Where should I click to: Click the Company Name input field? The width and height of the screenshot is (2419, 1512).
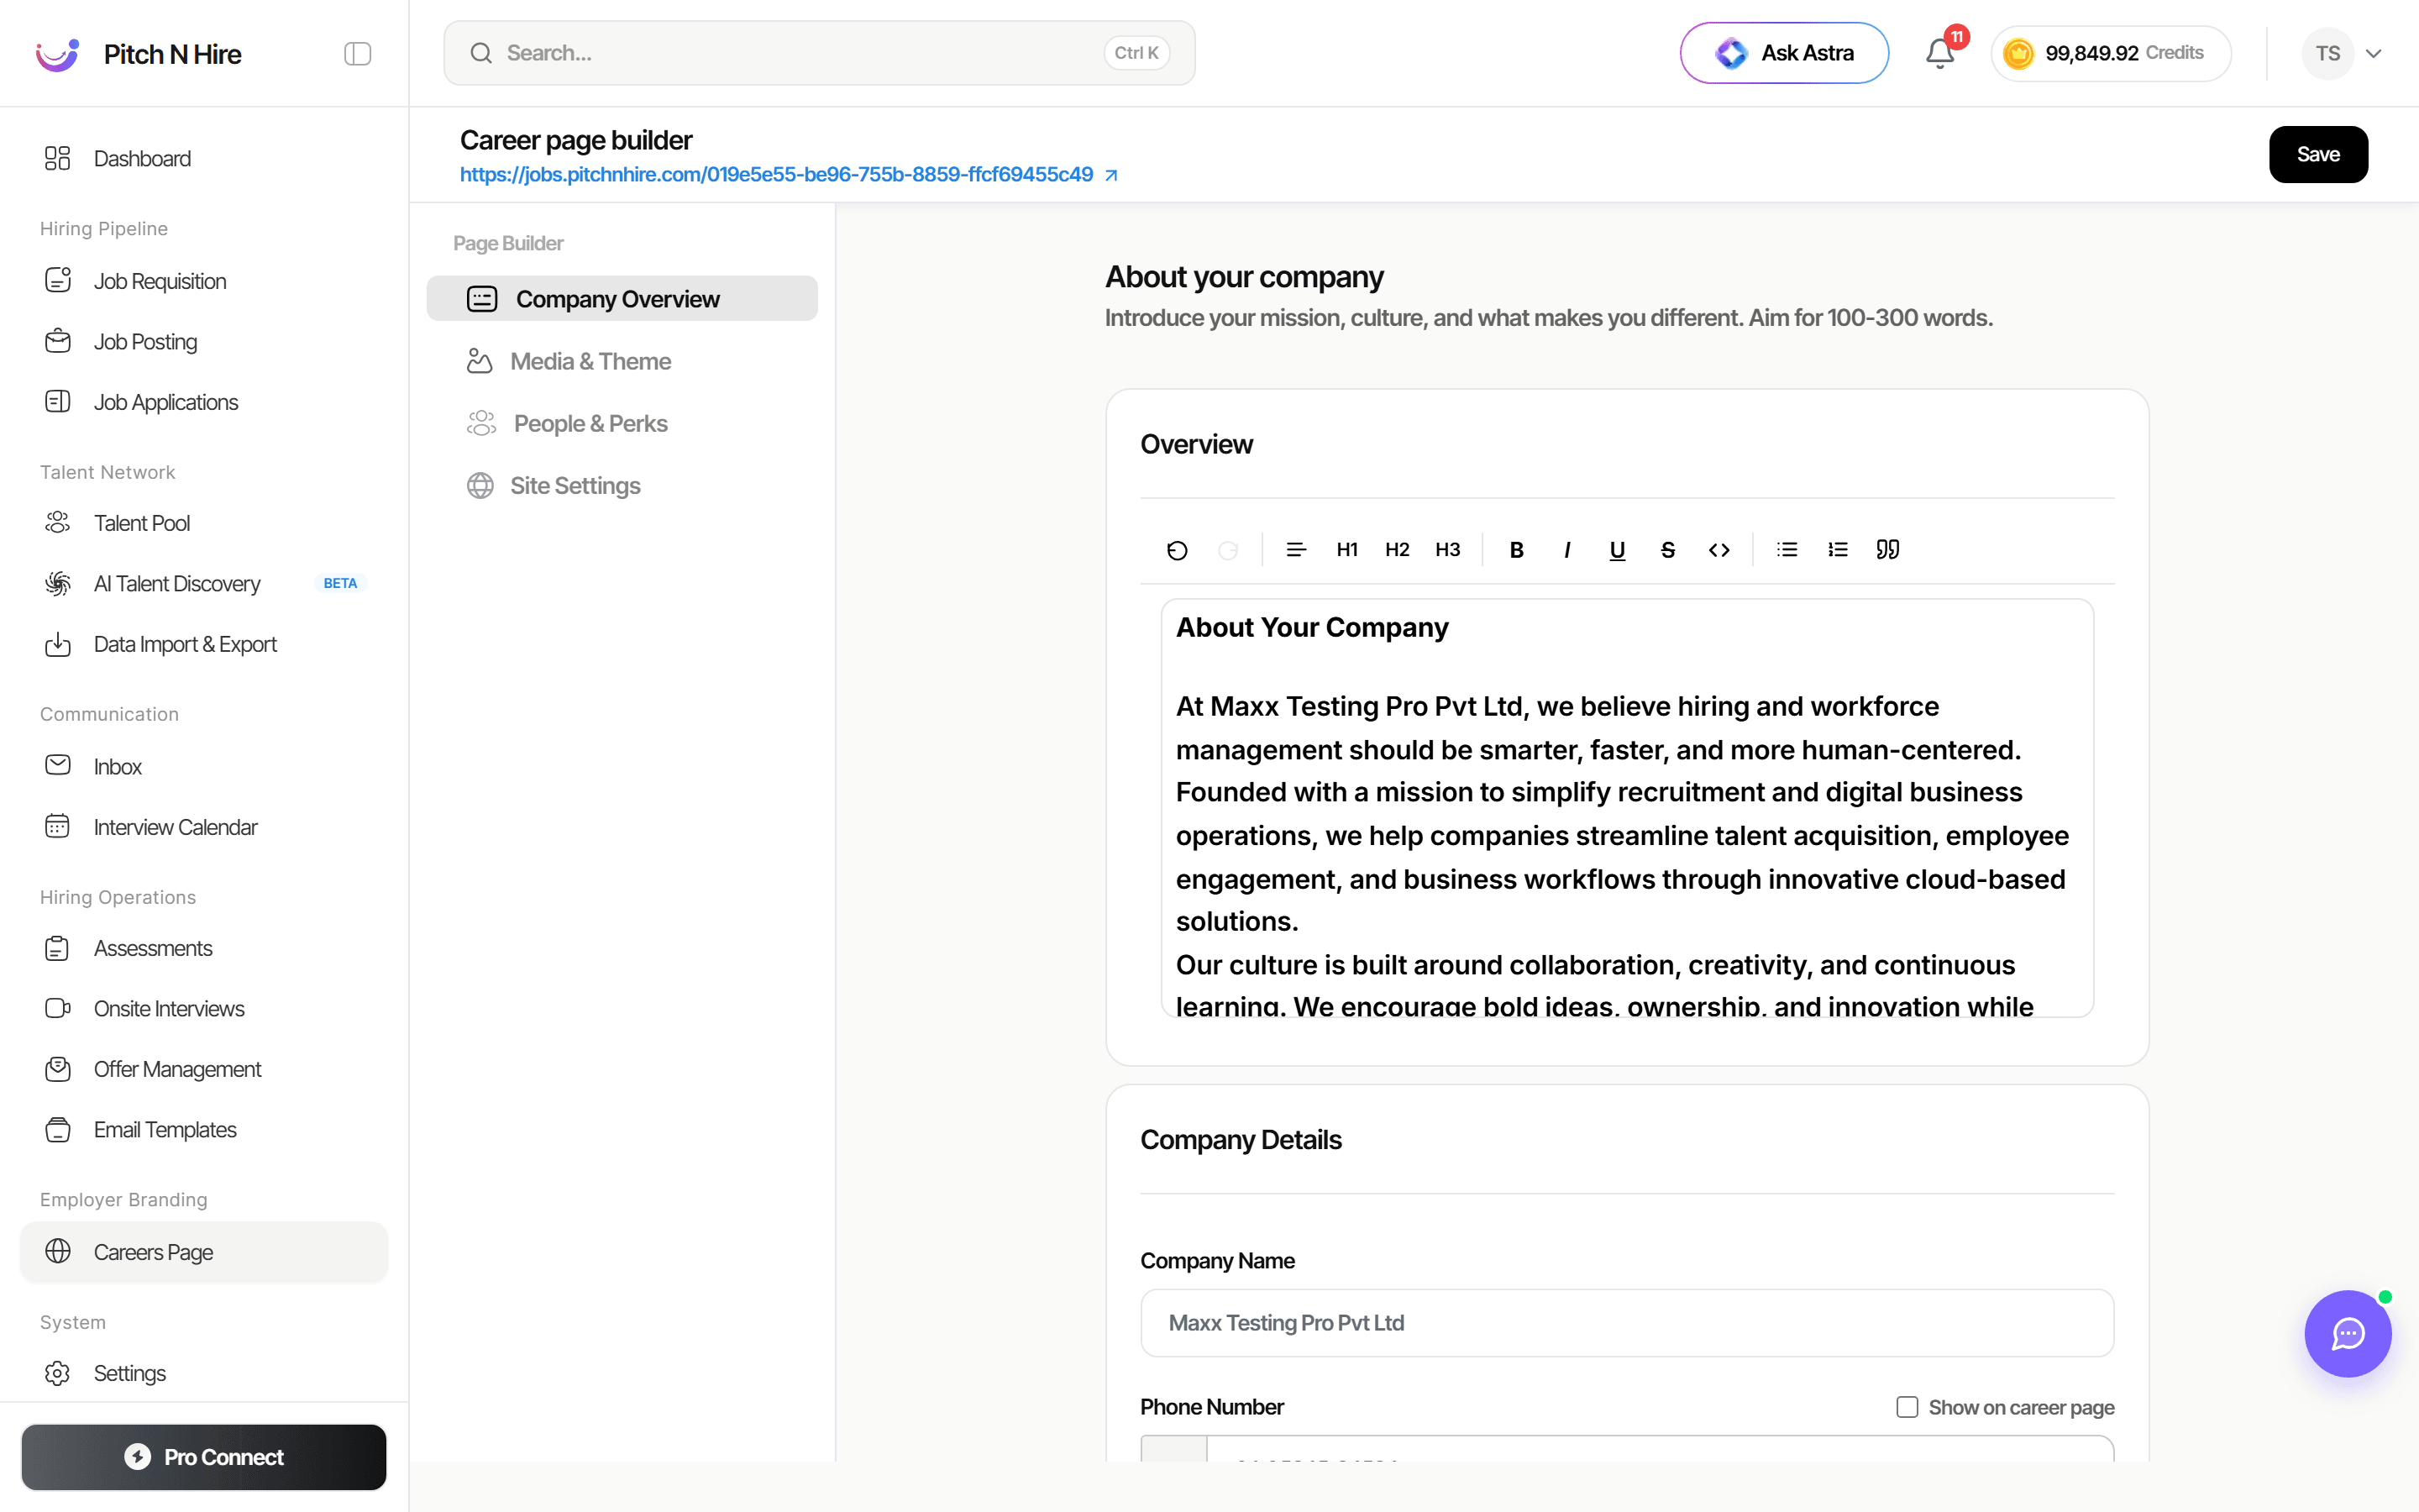pyautogui.click(x=1626, y=1323)
